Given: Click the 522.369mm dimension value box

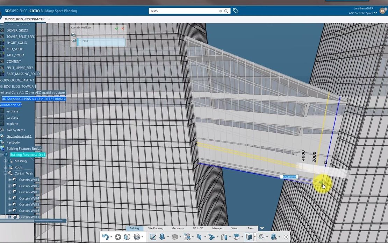Looking at the screenshot, I should (x=289, y=177).
